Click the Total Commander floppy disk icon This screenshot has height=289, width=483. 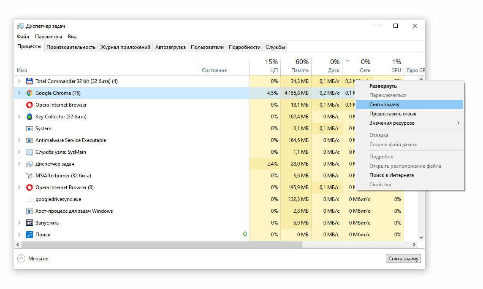click(29, 81)
